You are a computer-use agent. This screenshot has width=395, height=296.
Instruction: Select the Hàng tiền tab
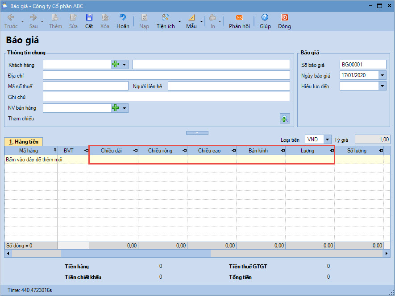[23, 142]
